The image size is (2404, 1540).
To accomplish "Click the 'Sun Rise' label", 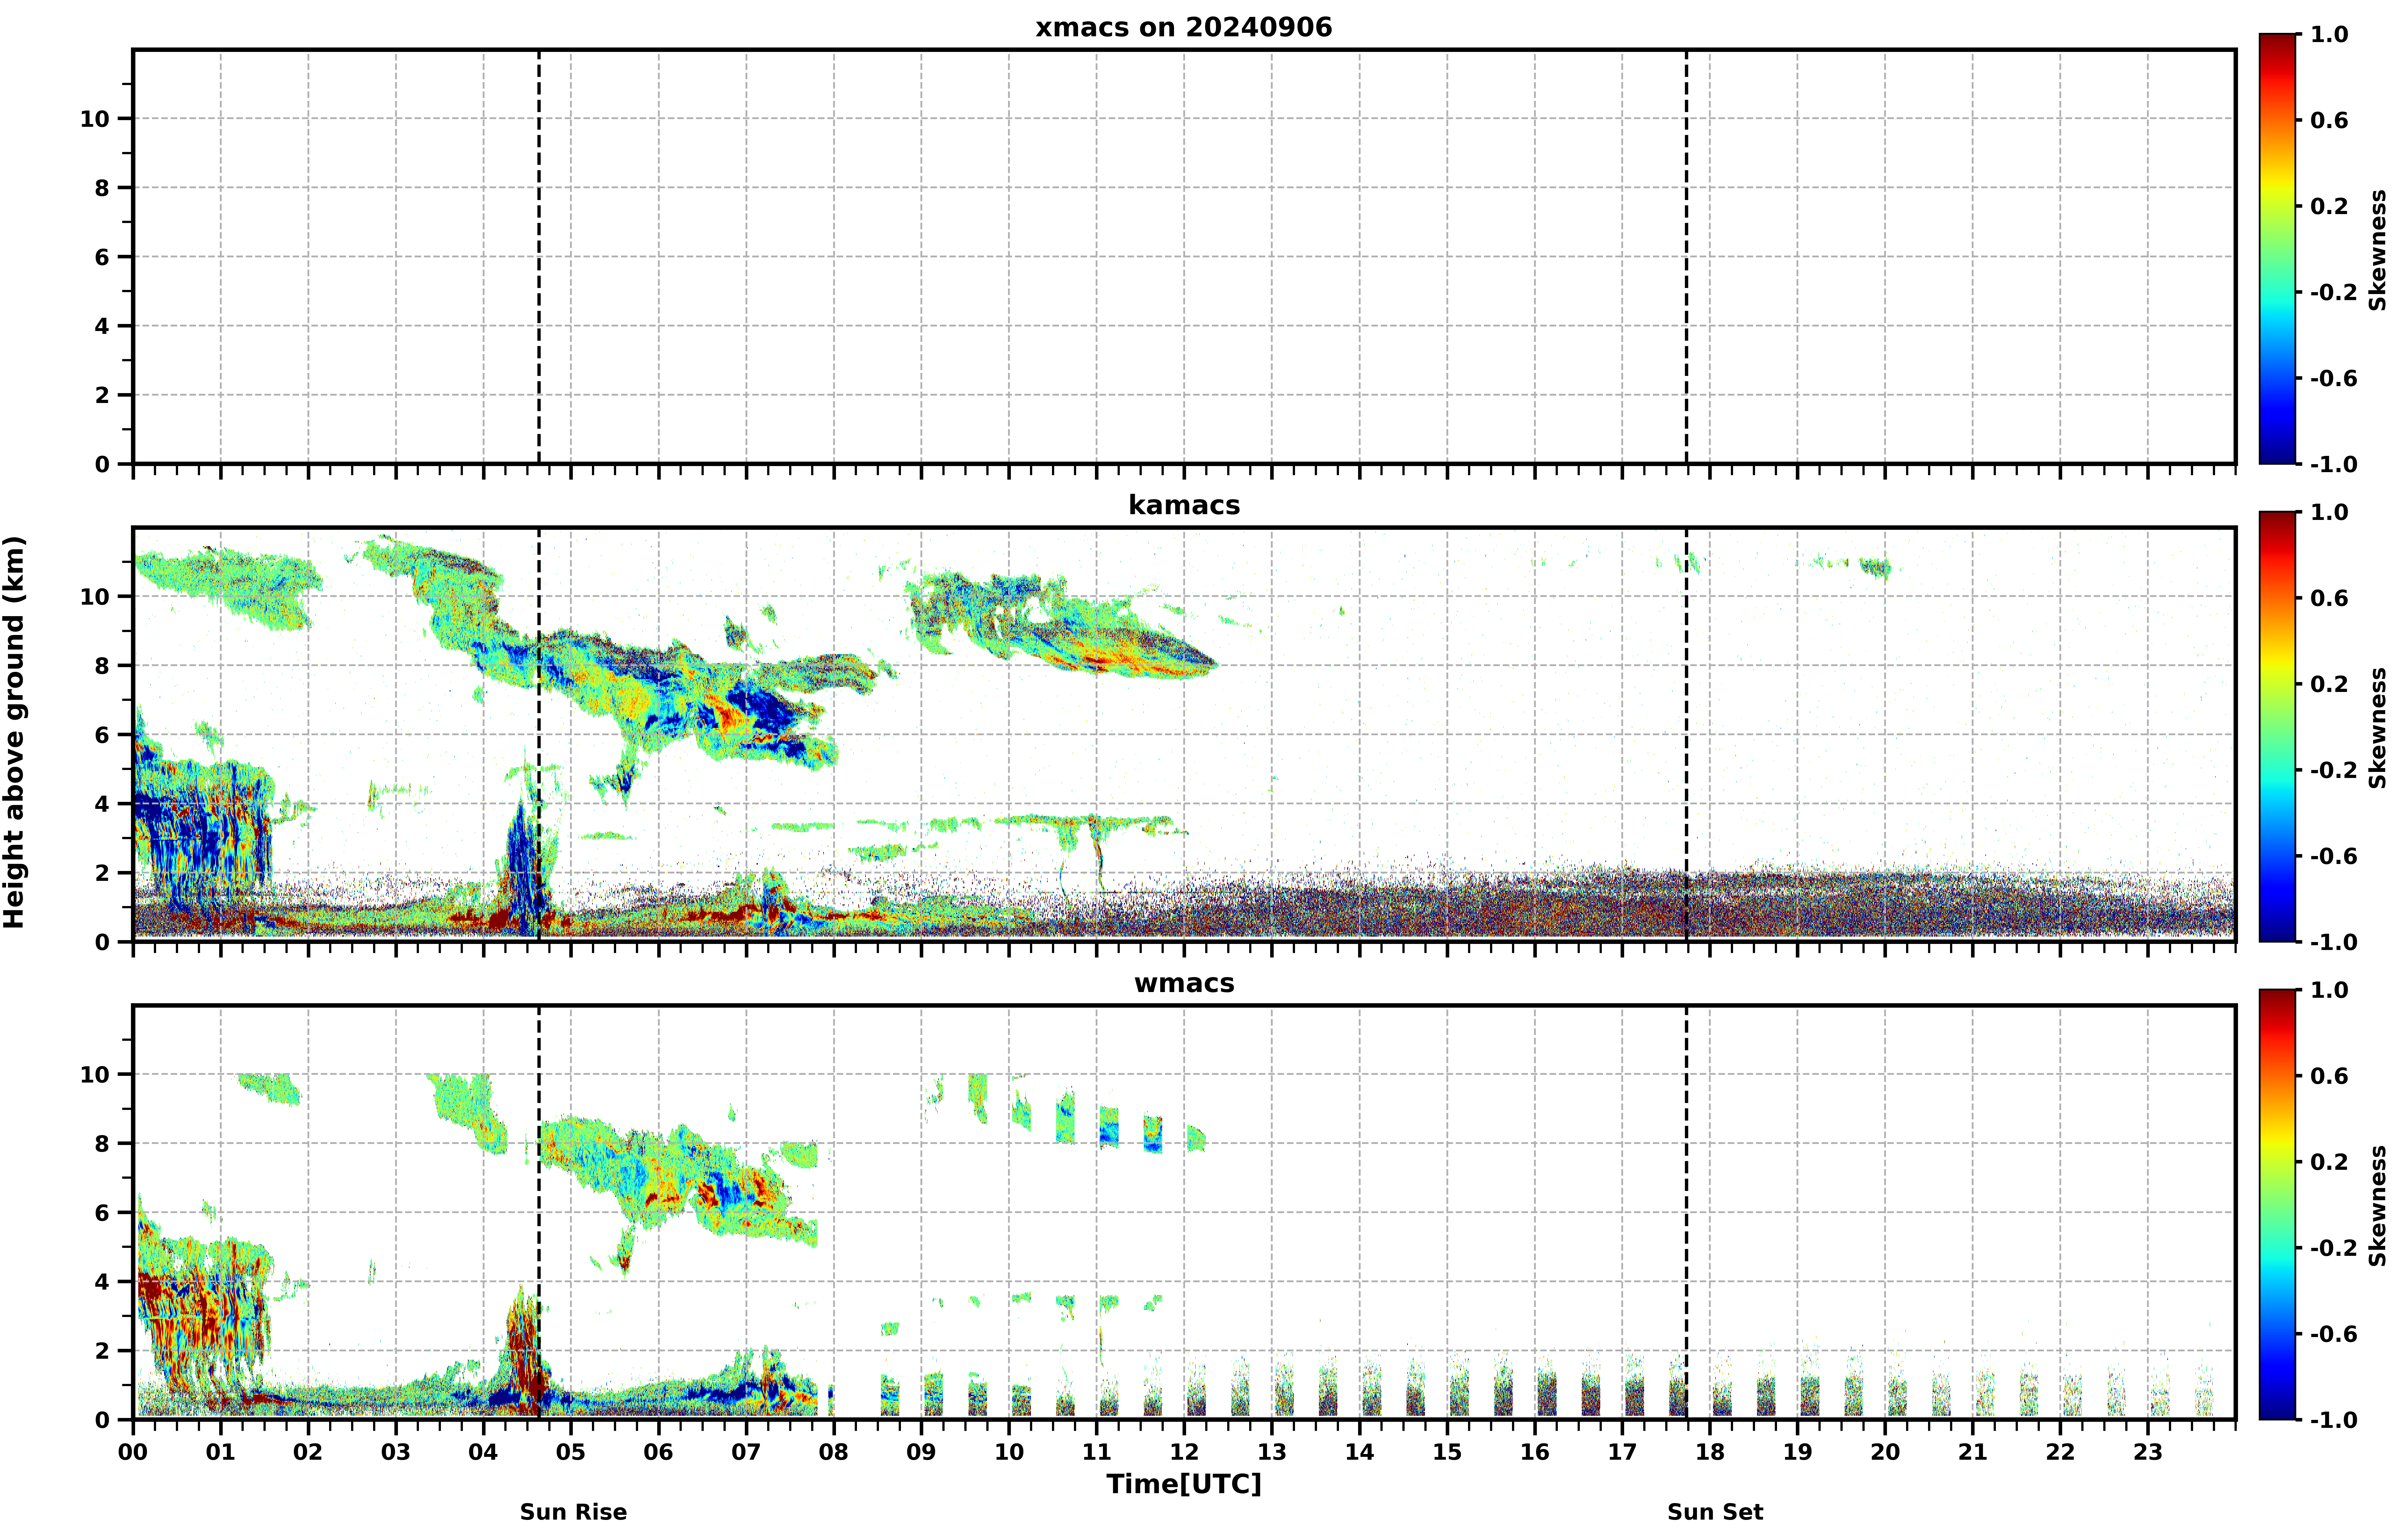I will 573,1512.
